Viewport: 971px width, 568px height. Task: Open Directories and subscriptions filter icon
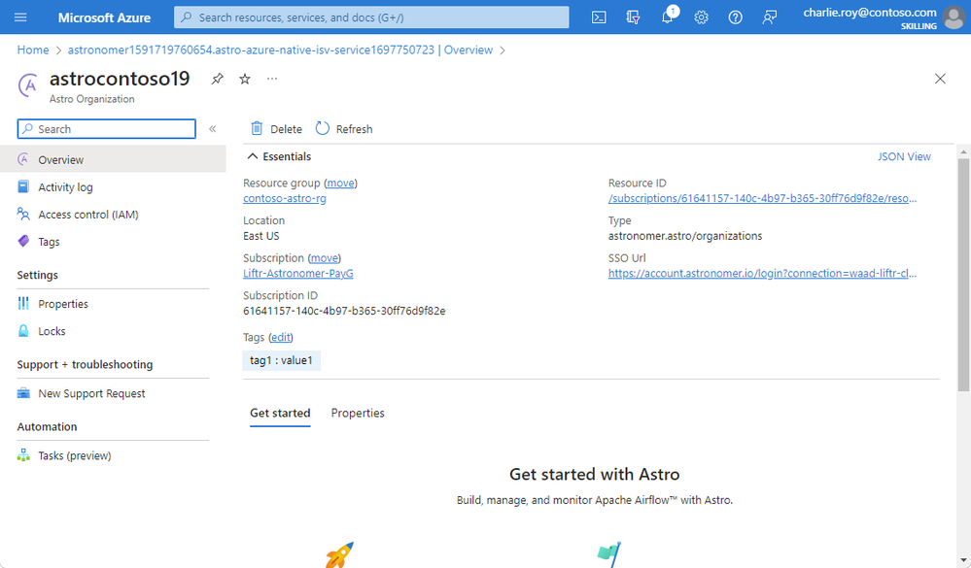pos(633,17)
